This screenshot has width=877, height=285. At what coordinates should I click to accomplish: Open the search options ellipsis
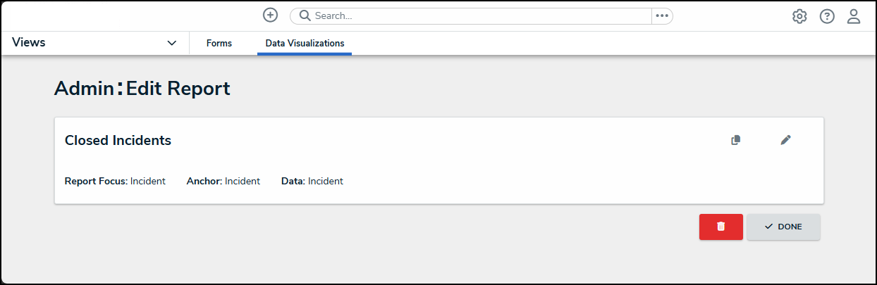click(x=662, y=16)
